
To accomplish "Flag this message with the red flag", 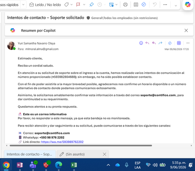I will (x=78, y=5).
